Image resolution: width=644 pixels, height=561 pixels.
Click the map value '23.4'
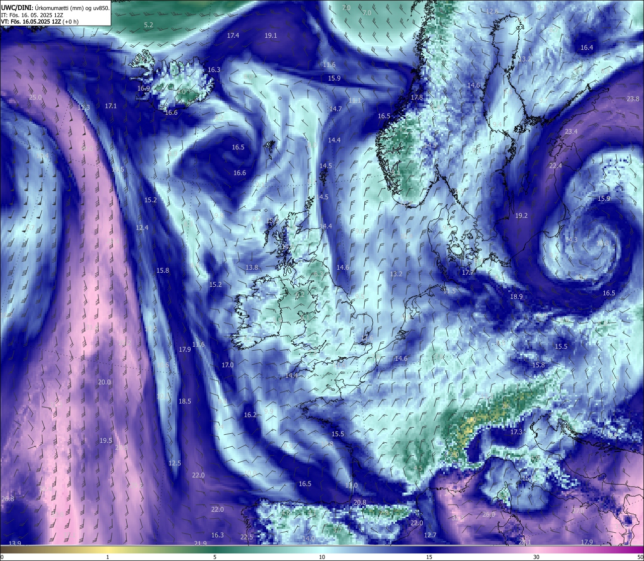tap(571, 132)
